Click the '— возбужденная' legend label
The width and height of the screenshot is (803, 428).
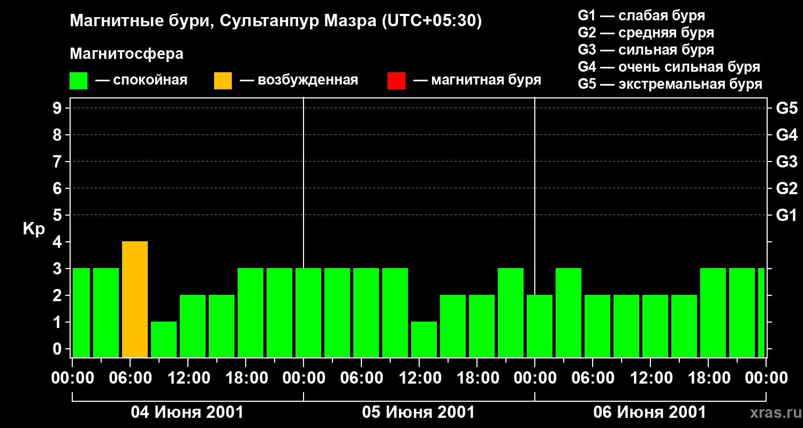click(299, 80)
